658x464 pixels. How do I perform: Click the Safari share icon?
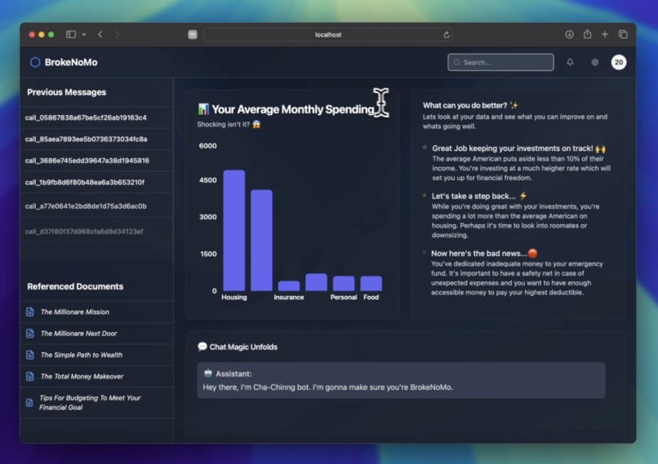coord(588,34)
